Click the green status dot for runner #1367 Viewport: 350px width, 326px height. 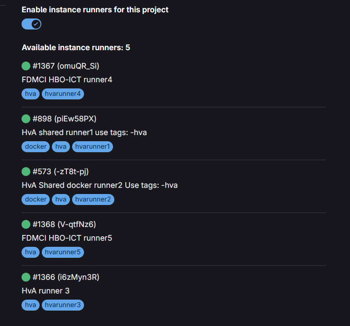pos(26,66)
